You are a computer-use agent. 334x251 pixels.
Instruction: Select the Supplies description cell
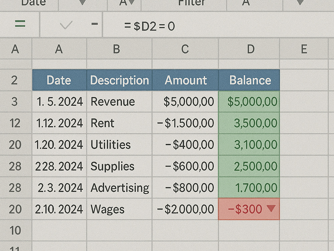tap(120, 166)
